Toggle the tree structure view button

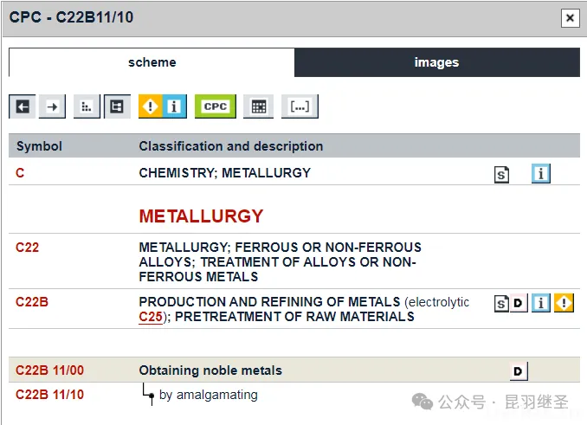[x=116, y=106]
